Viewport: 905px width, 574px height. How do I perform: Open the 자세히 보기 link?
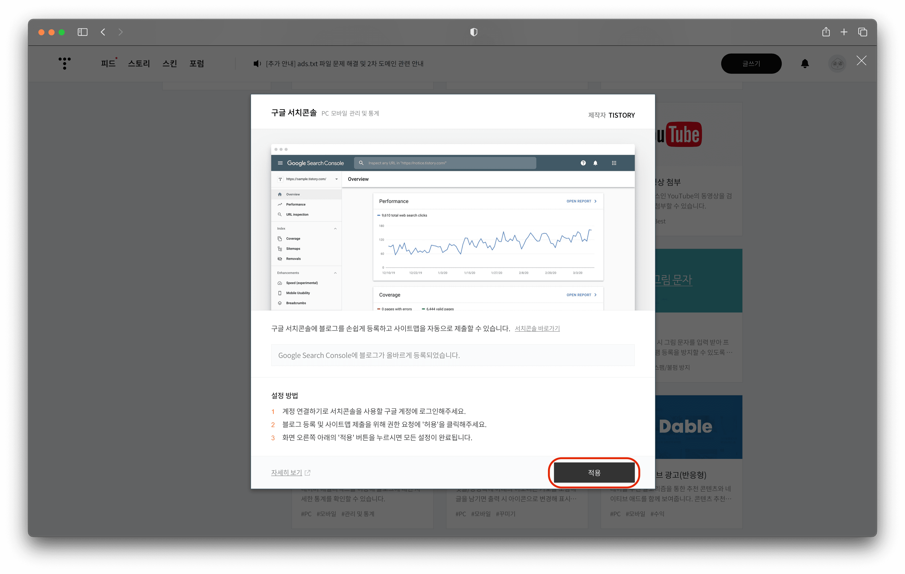(x=287, y=473)
